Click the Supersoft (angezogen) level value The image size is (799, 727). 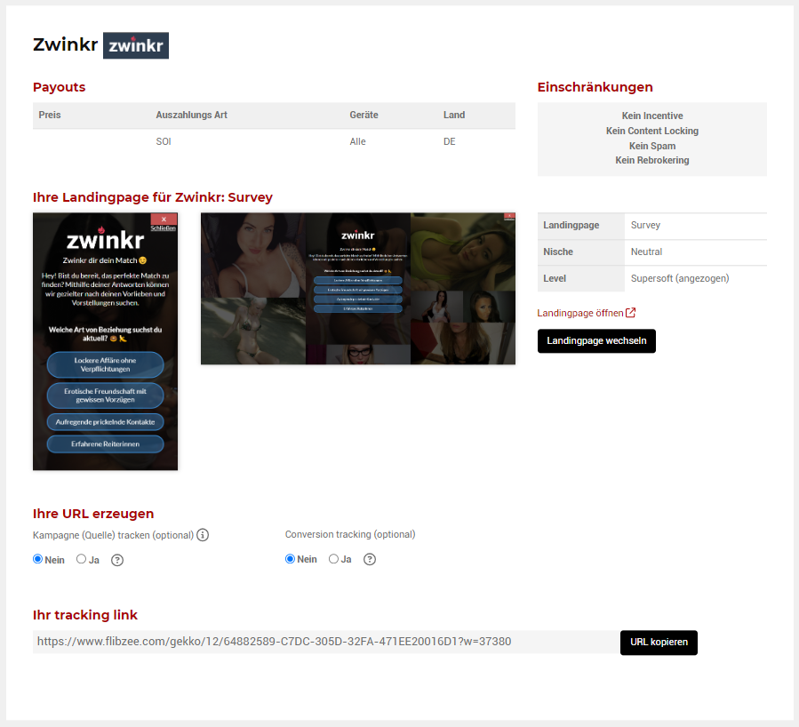coord(680,279)
